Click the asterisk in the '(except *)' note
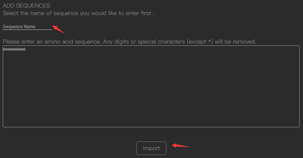 point(209,41)
